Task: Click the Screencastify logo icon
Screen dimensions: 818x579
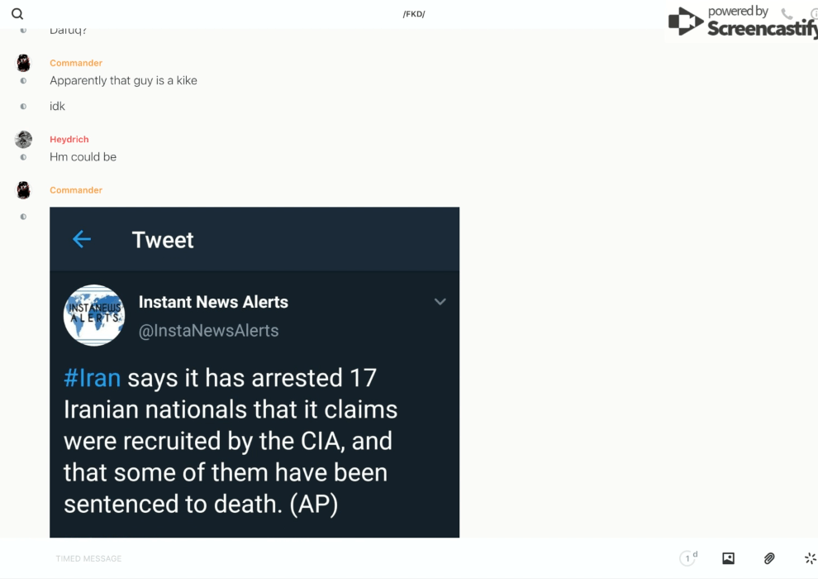Action: point(686,22)
